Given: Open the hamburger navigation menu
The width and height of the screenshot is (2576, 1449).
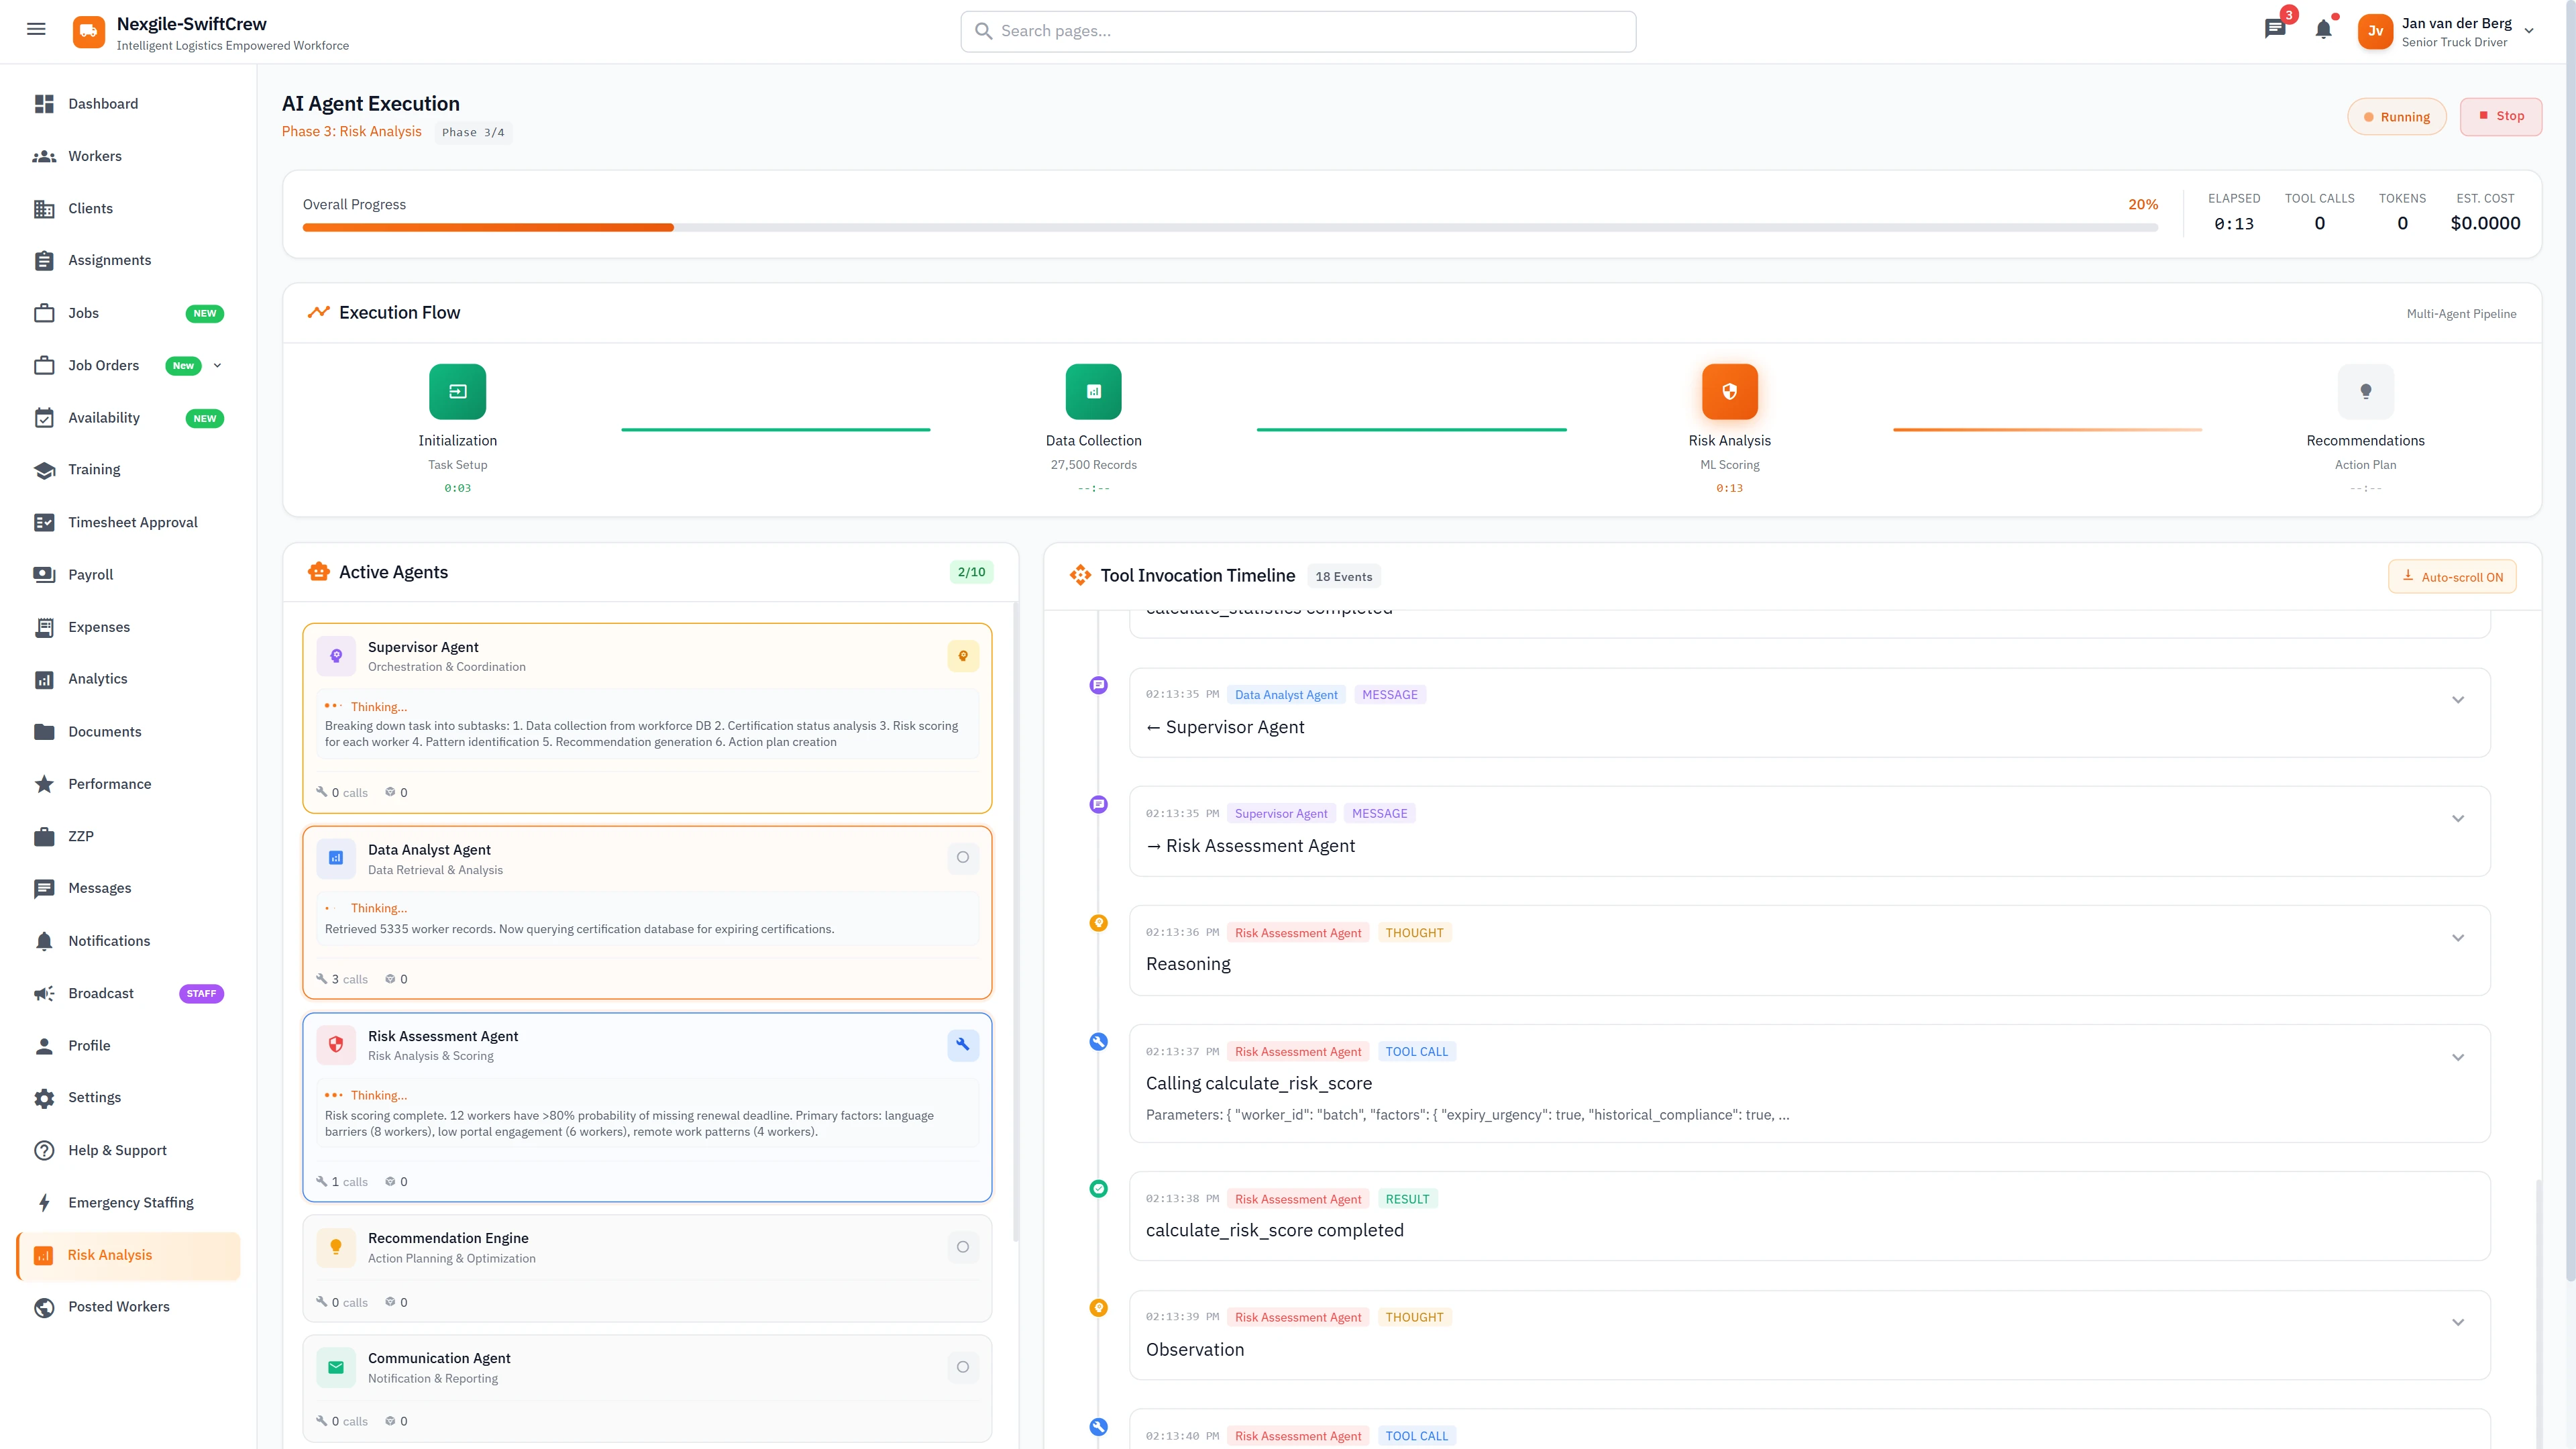Looking at the screenshot, I should coord(36,29).
